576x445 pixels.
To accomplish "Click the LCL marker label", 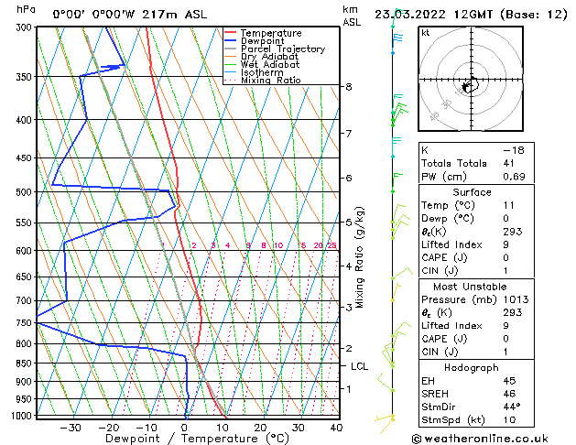I will tap(359, 366).
